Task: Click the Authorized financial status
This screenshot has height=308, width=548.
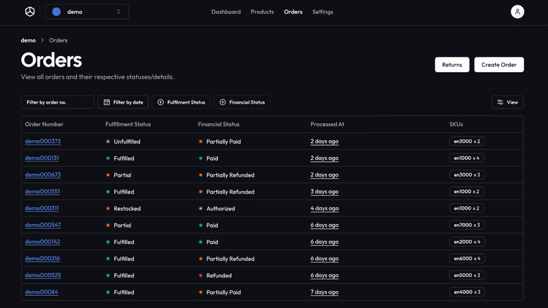Action: click(x=220, y=208)
